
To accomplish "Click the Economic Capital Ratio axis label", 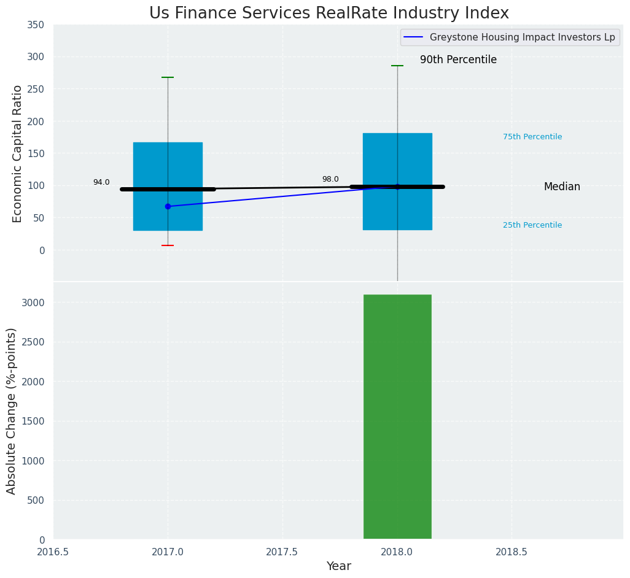I will coord(18,153).
